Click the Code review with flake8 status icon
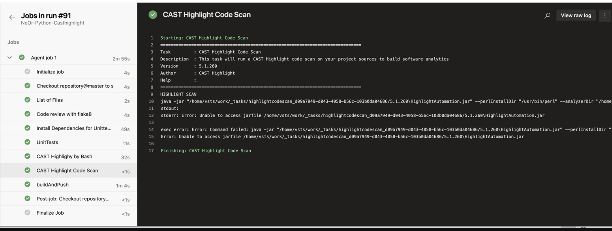Image resolution: width=612 pixels, height=231 pixels. click(x=28, y=114)
